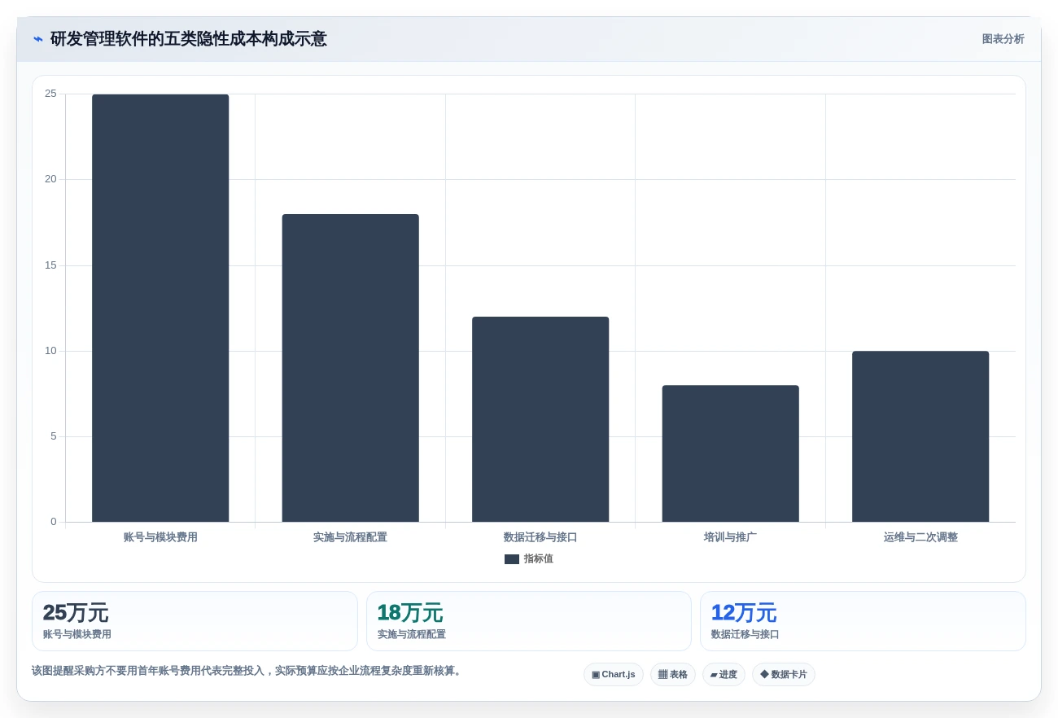This screenshot has height=718, width=1058.
Task: Click the y-axis value 10
Action: pos(50,351)
